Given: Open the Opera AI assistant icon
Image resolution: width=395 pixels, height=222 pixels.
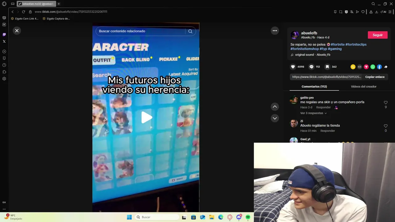Looking at the screenshot, I should coord(383,12).
